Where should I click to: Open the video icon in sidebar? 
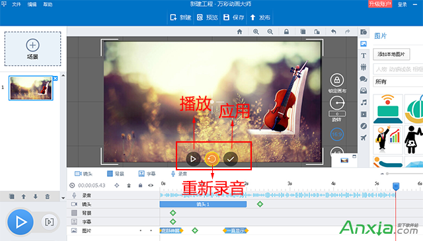tap(364, 114)
